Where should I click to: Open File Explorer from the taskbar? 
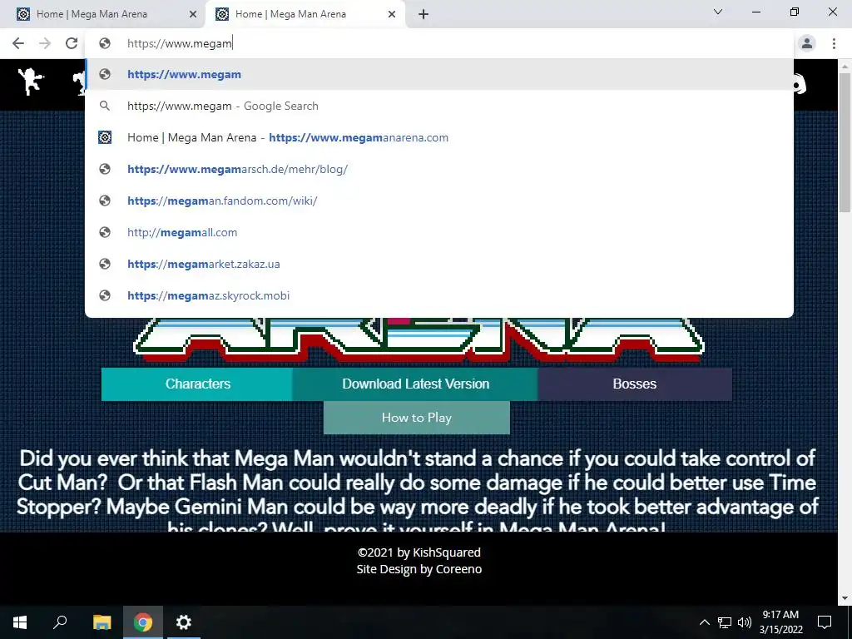point(102,622)
